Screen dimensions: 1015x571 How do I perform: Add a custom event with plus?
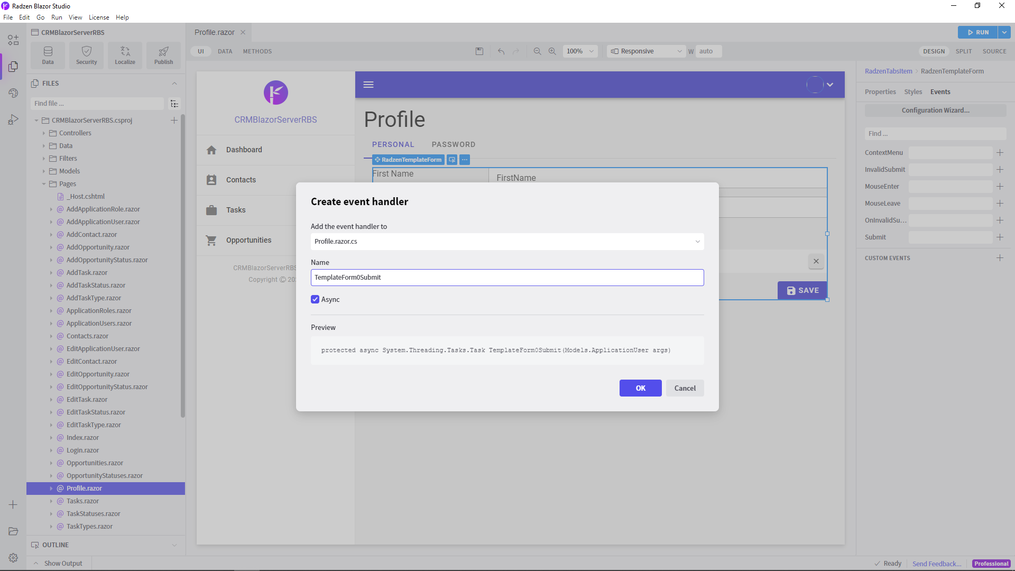[x=1000, y=258]
